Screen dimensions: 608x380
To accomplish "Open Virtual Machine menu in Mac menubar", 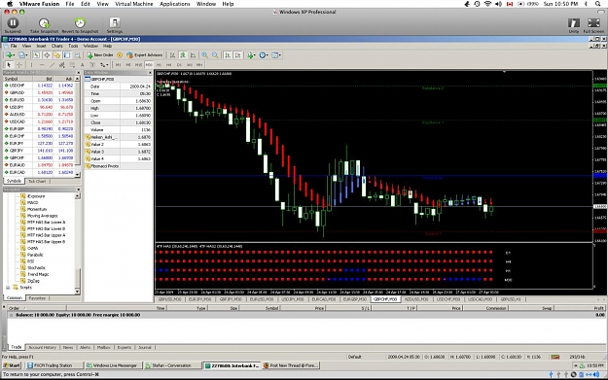I will click(134, 4).
